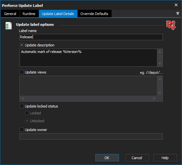Click the views box up scroll arrow
Image resolution: width=182 pixels, height=165 pixels.
(160, 79)
